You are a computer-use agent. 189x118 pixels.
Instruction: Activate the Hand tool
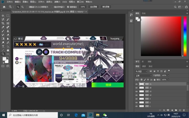click(x=8, y=50)
